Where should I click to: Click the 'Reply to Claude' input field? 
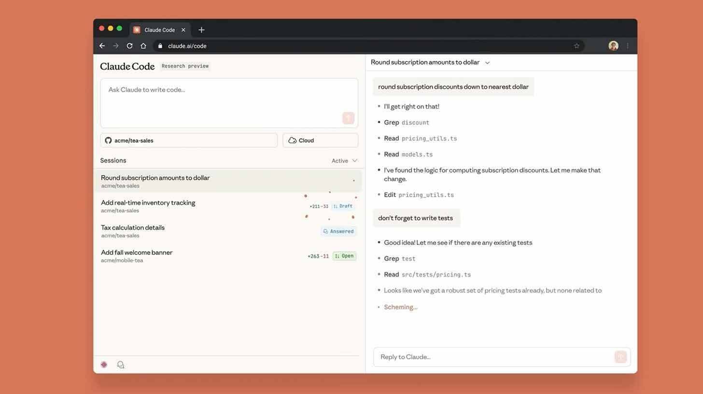502,357
